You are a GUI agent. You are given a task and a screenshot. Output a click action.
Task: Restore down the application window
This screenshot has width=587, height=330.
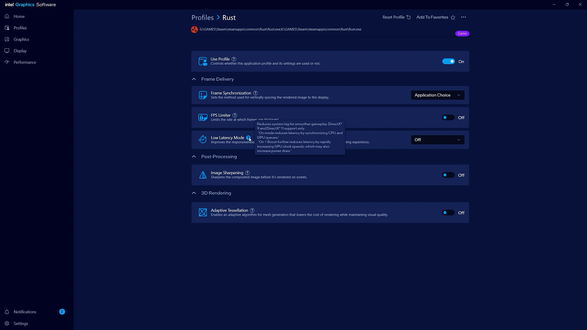pyautogui.click(x=567, y=4)
